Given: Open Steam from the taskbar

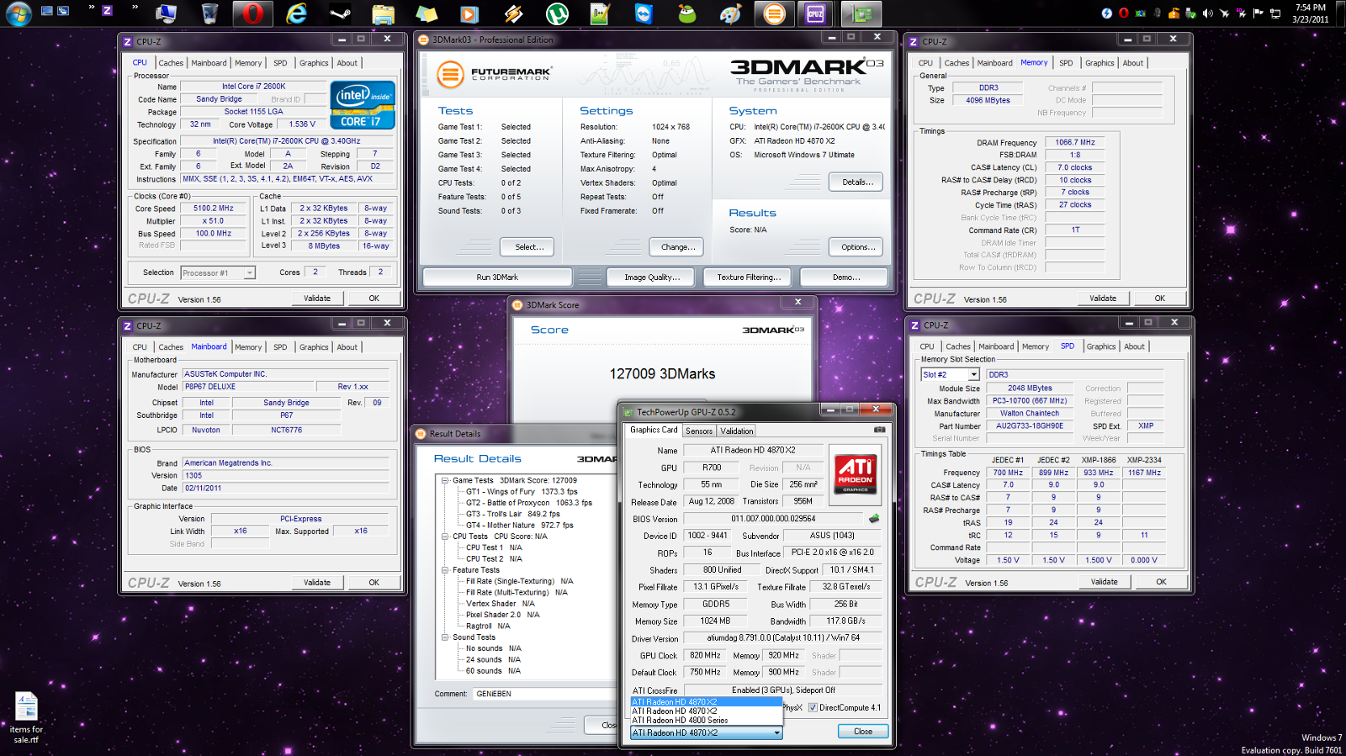Looking at the screenshot, I should (340, 13).
